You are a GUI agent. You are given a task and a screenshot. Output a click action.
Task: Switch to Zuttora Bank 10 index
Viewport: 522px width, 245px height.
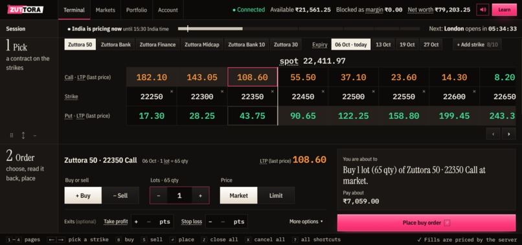[x=247, y=45]
